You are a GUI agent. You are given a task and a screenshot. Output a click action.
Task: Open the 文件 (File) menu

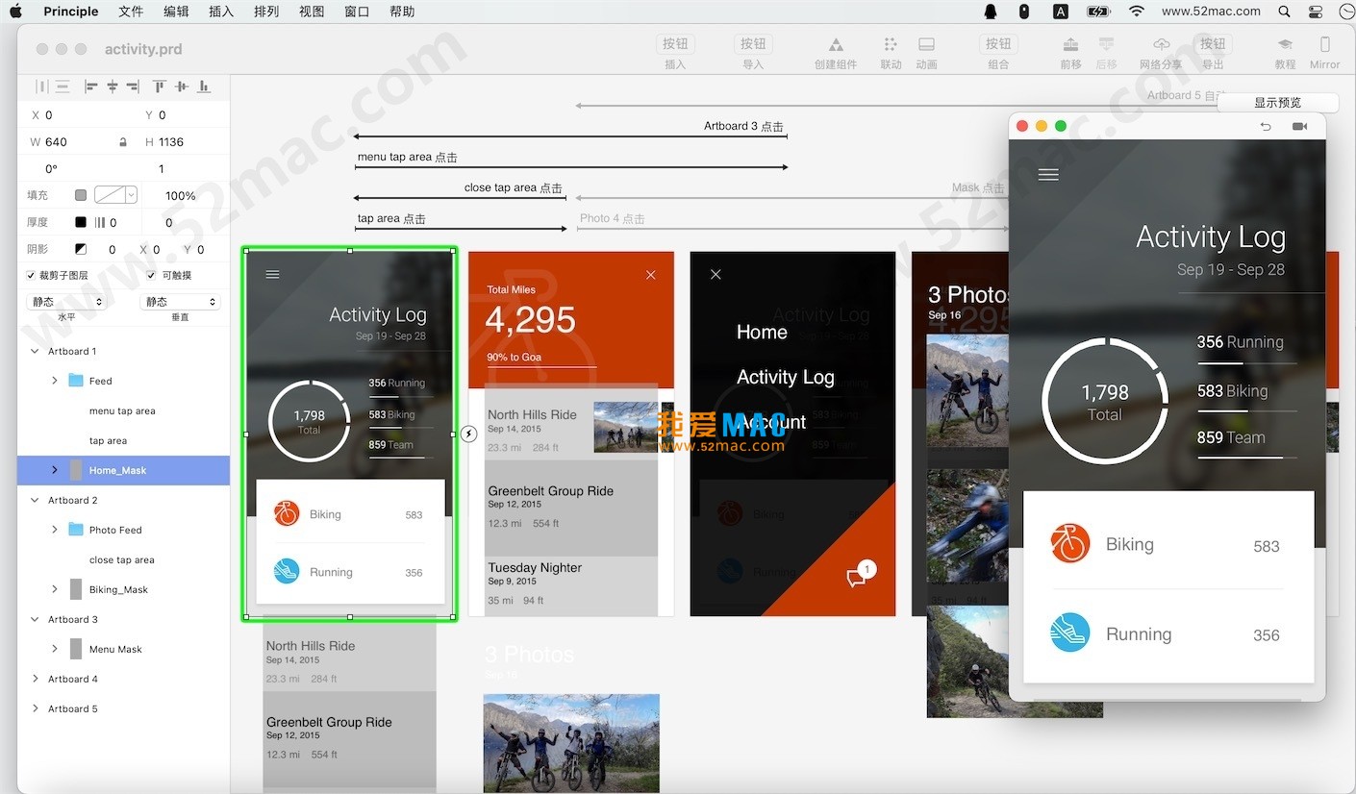tap(131, 12)
